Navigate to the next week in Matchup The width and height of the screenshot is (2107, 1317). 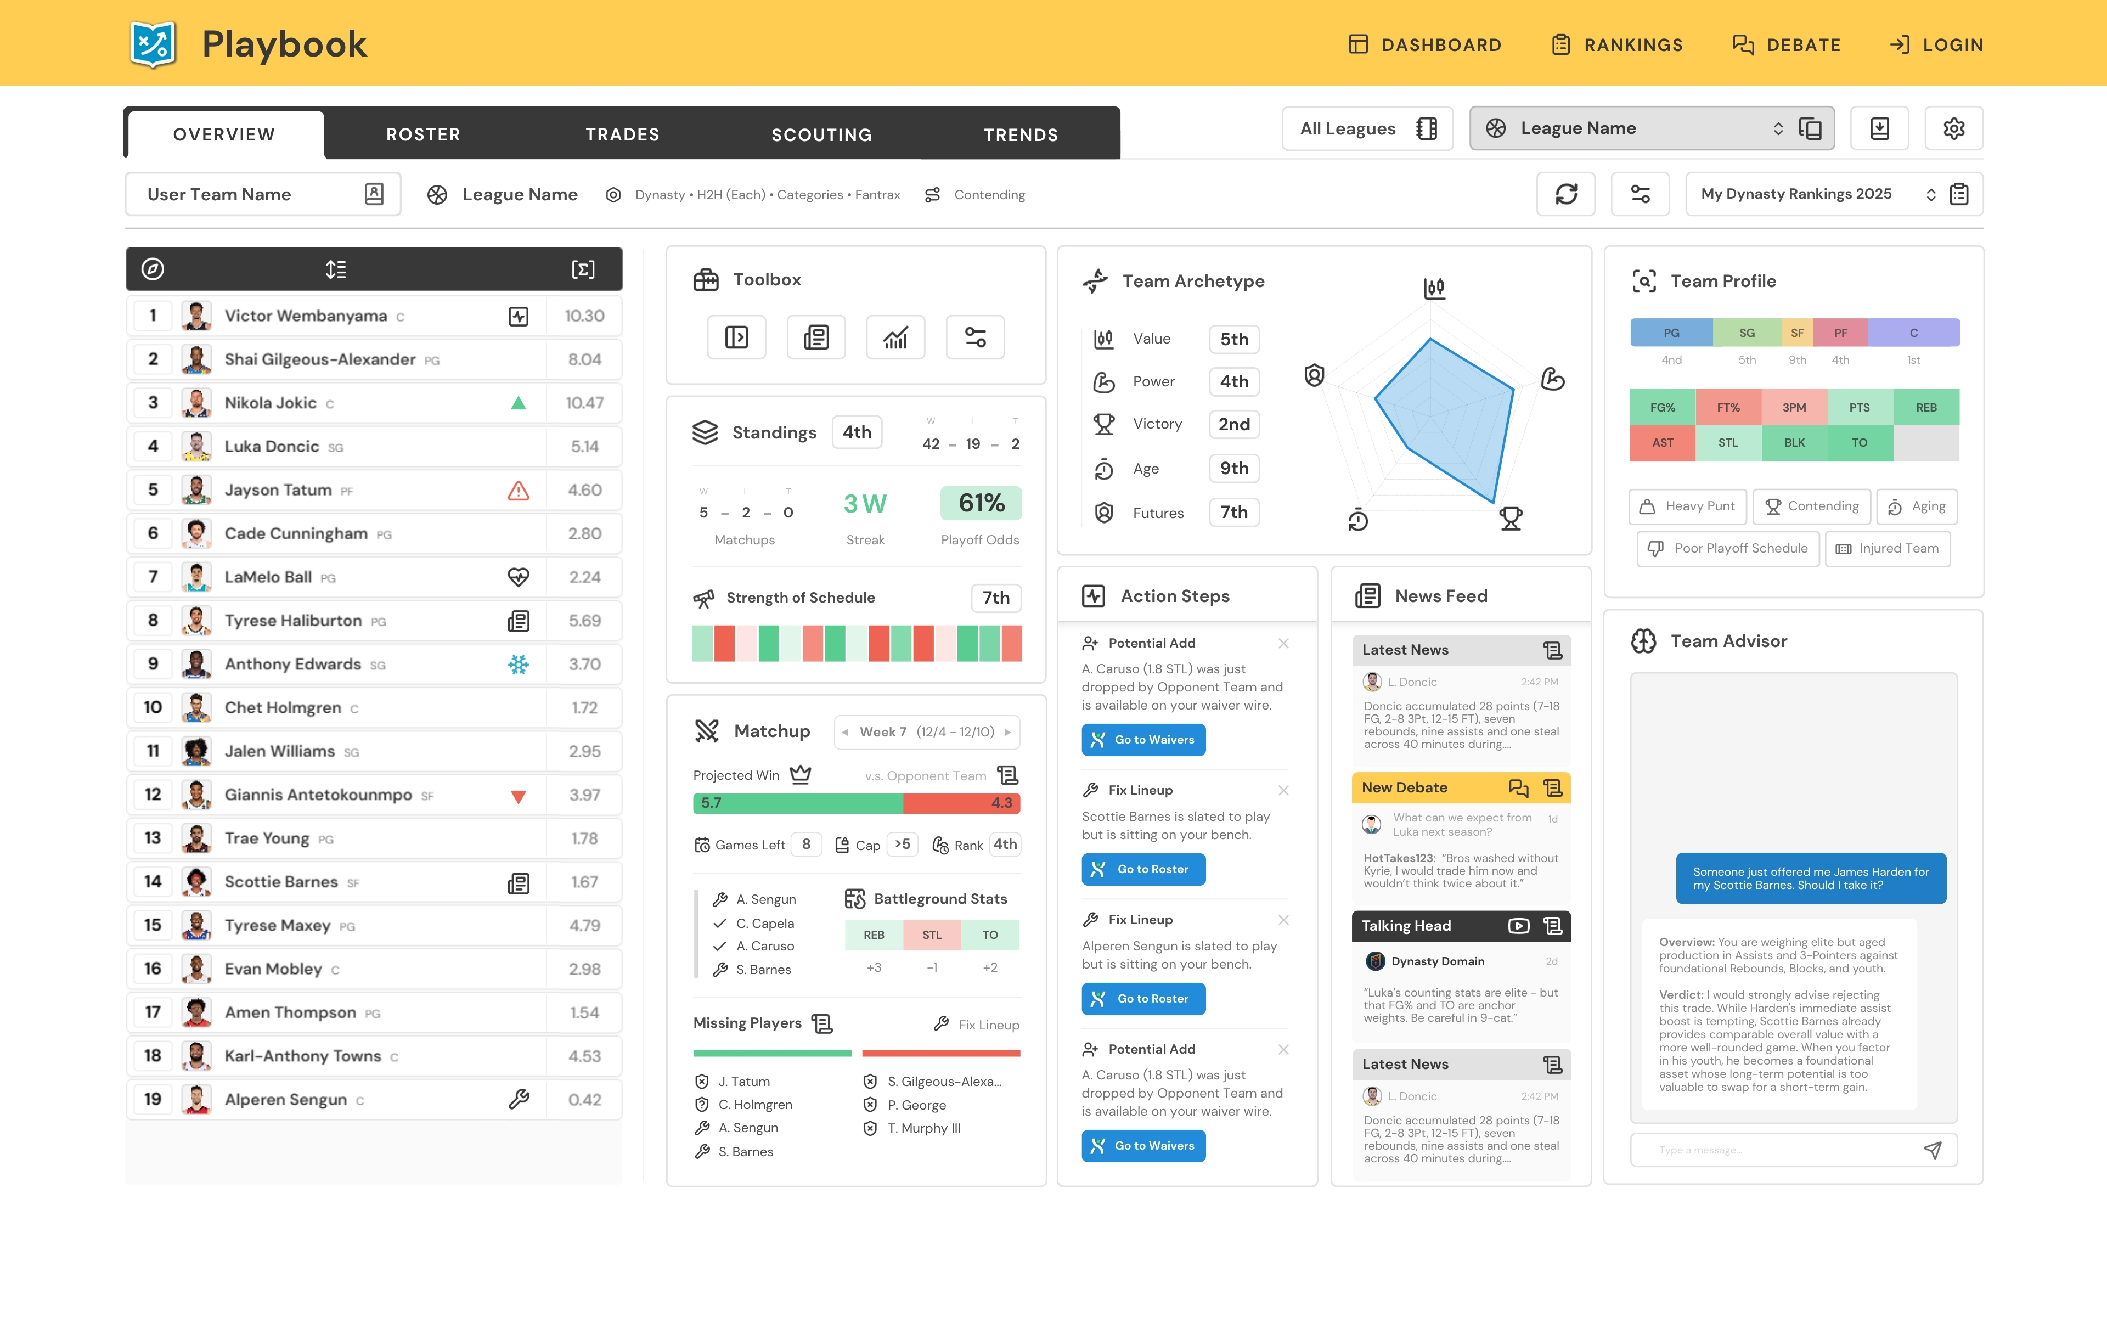[1007, 731]
